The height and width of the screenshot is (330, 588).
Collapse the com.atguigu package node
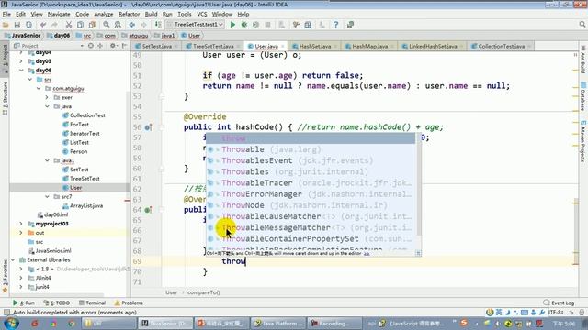[x=39, y=89]
